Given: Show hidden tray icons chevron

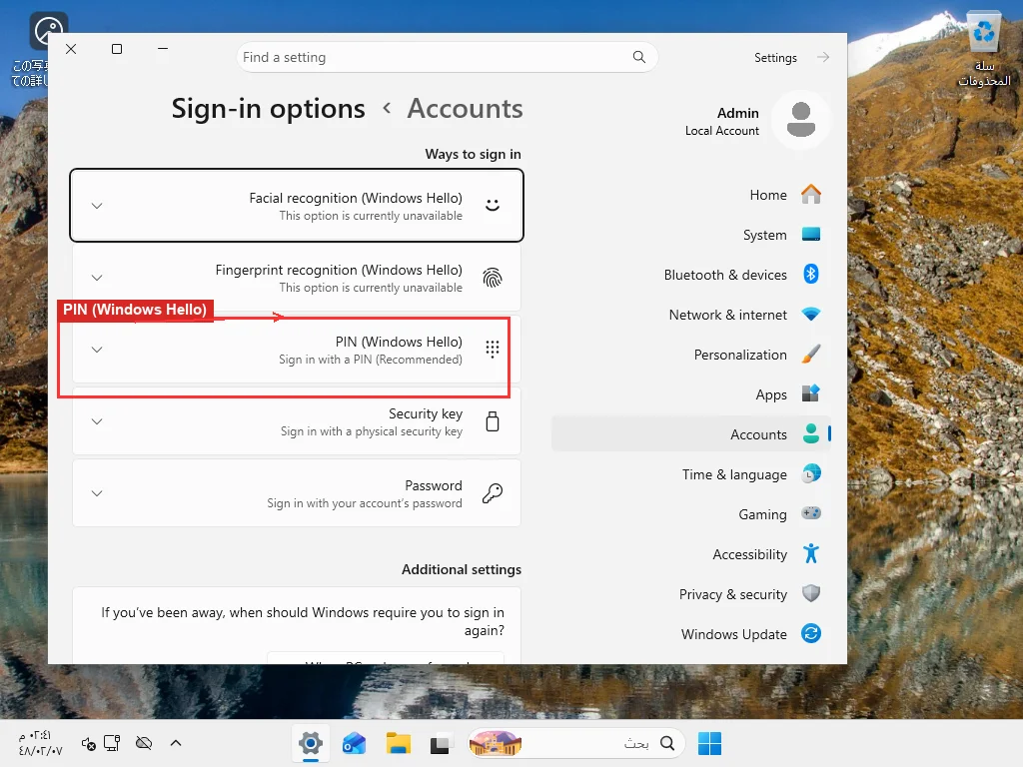Looking at the screenshot, I should [176, 743].
